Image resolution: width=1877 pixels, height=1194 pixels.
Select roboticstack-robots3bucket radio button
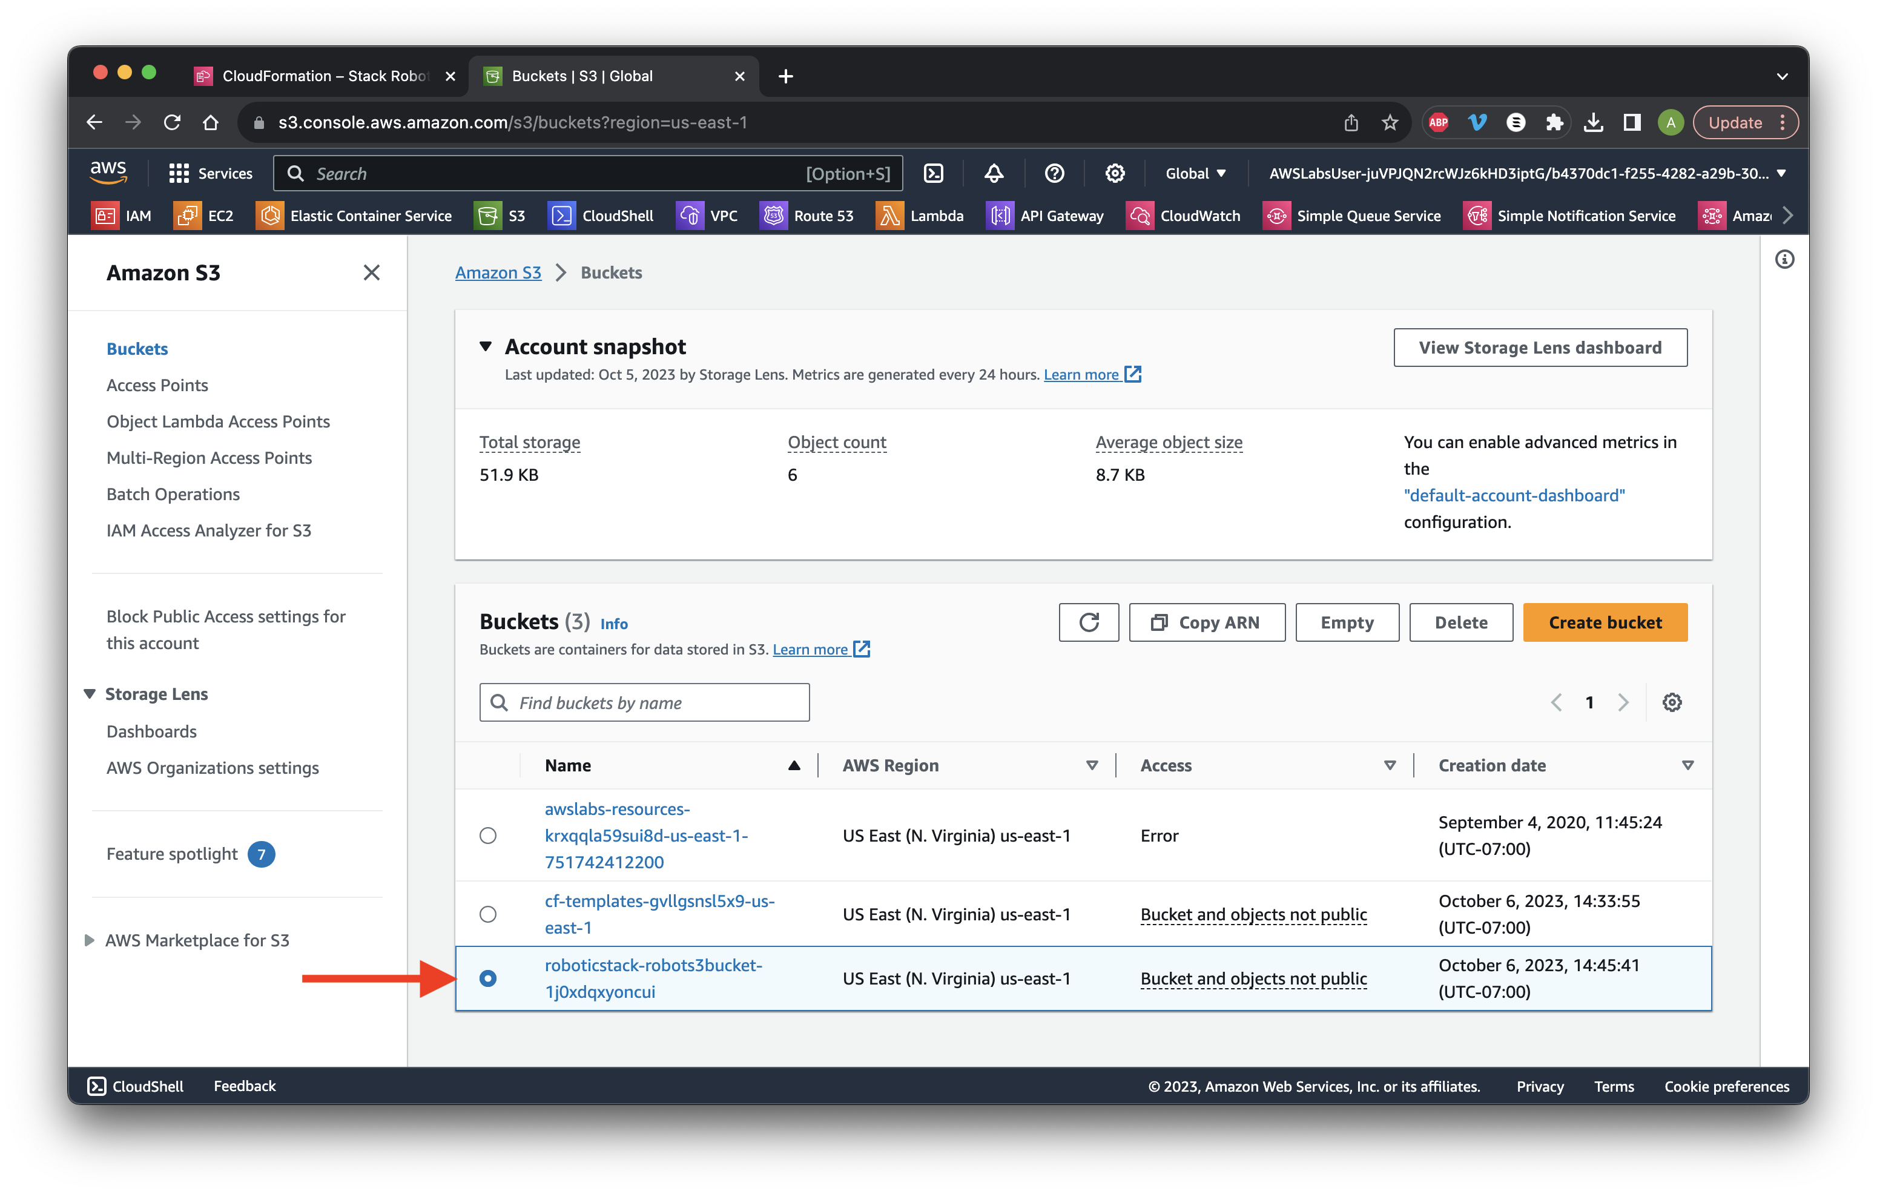click(488, 978)
